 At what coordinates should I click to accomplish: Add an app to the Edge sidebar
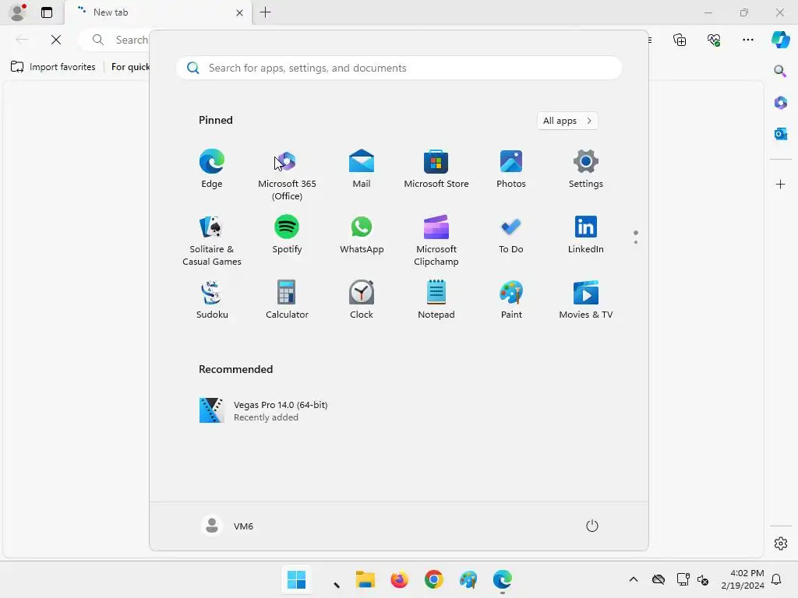(780, 184)
